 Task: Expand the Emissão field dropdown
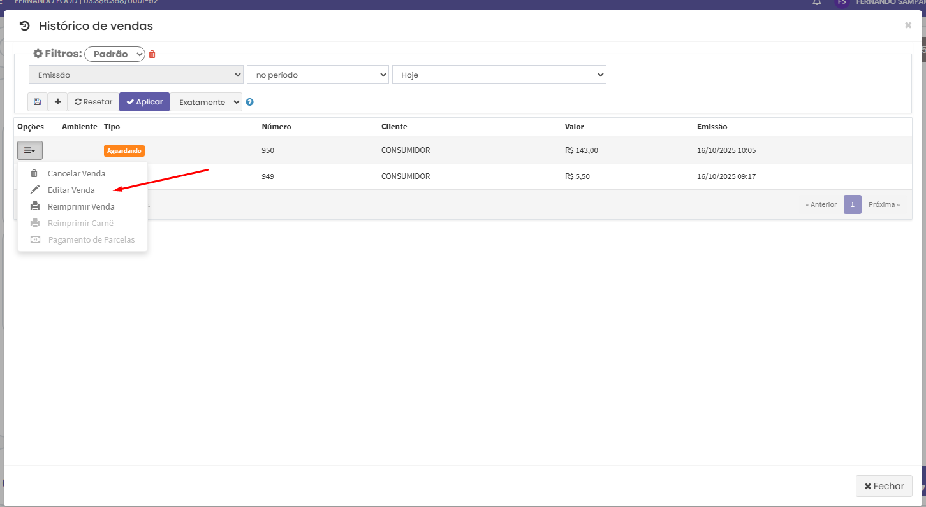136,75
